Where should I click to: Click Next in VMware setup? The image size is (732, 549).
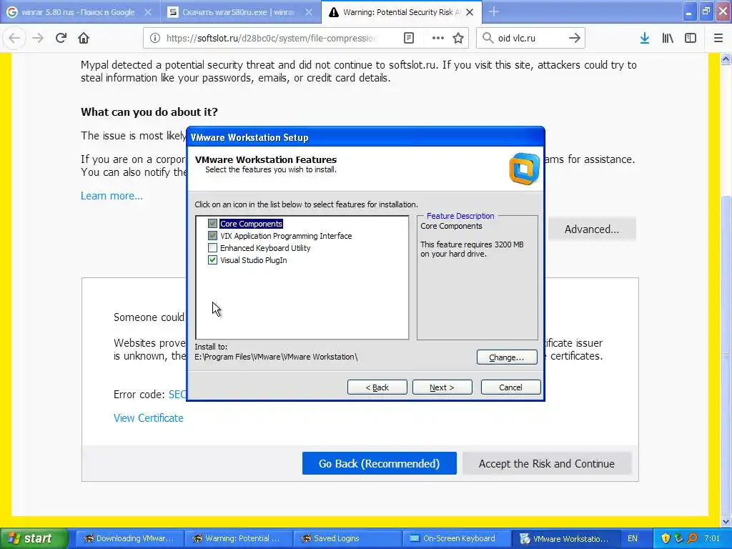click(x=442, y=387)
